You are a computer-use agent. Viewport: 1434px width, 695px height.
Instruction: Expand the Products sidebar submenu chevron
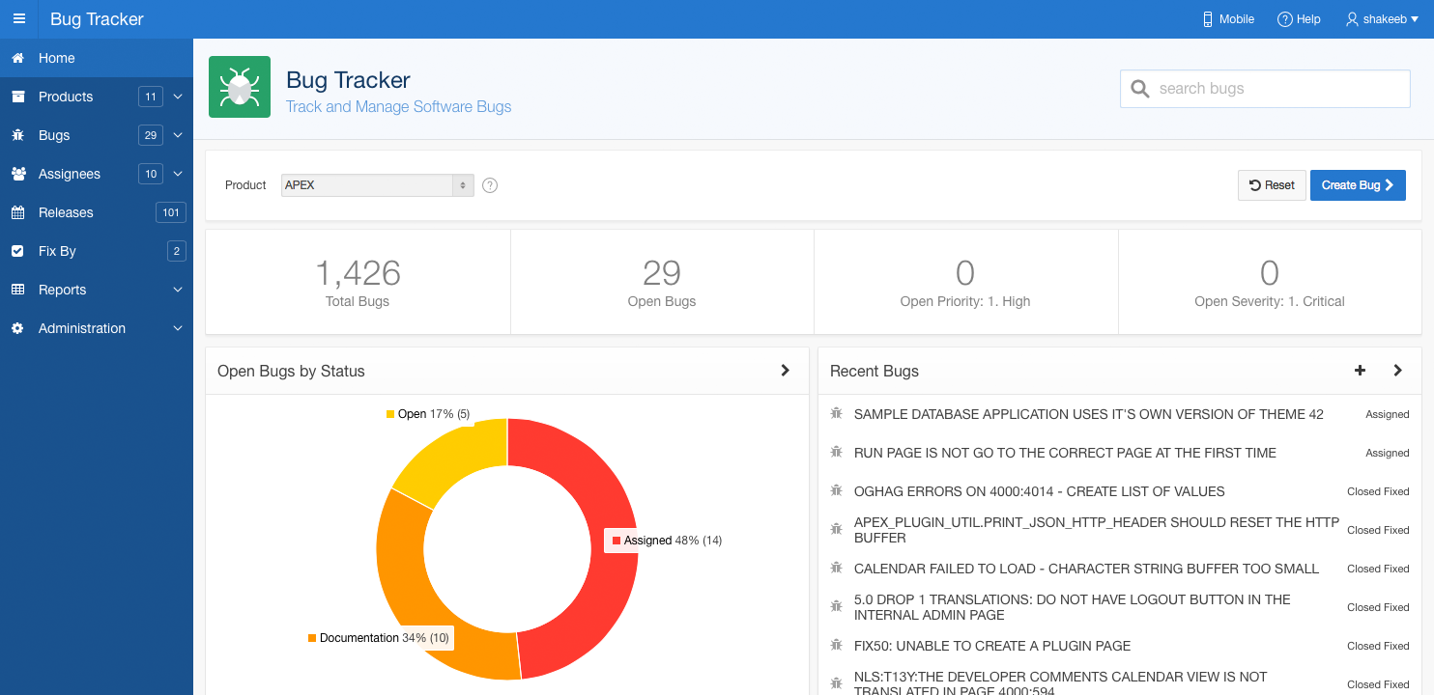pos(178,97)
